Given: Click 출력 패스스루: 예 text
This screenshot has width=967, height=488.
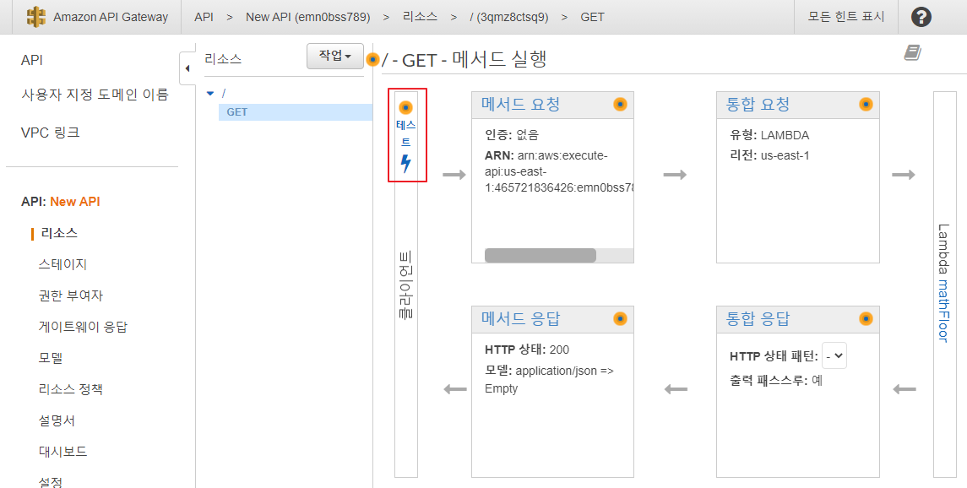Looking at the screenshot, I should point(776,380).
